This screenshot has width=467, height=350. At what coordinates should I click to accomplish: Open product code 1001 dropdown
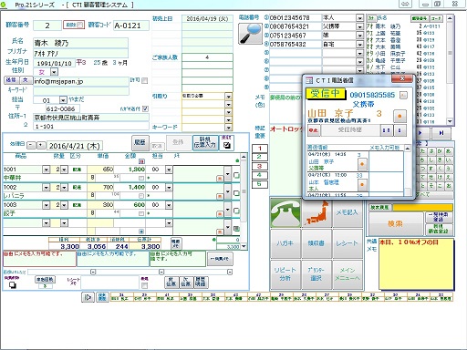click(x=47, y=170)
